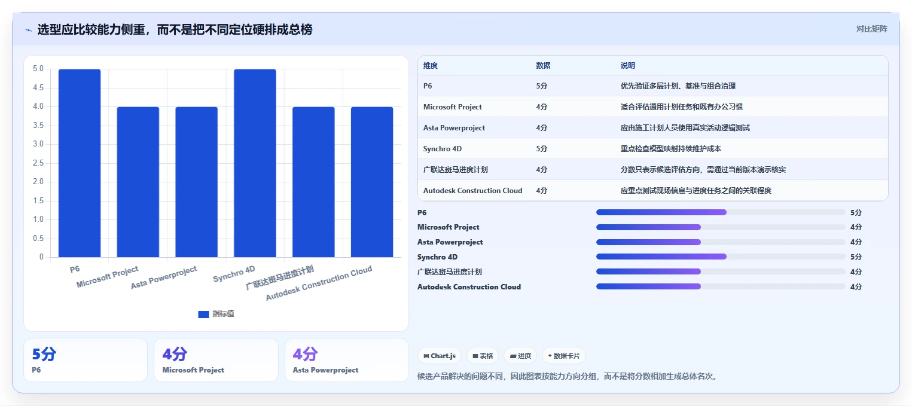Click the footer note 候选产品解决的问题不同
The height and width of the screenshot is (406, 912).
567,377
